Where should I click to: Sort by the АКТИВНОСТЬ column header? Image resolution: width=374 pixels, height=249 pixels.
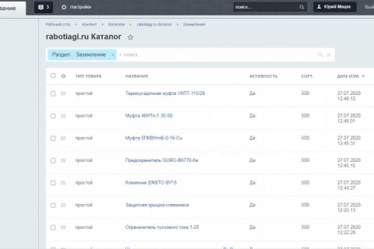click(x=263, y=76)
